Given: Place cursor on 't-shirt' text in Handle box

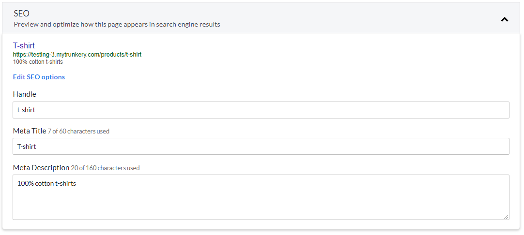Looking at the screenshot, I should (x=26, y=110).
